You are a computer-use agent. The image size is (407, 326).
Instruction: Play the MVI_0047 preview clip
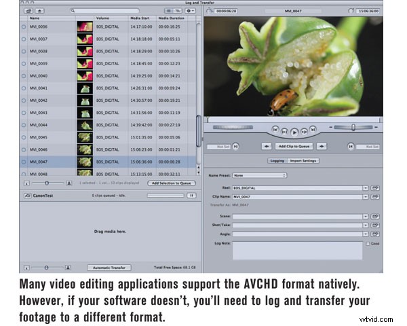(x=294, y=132)
